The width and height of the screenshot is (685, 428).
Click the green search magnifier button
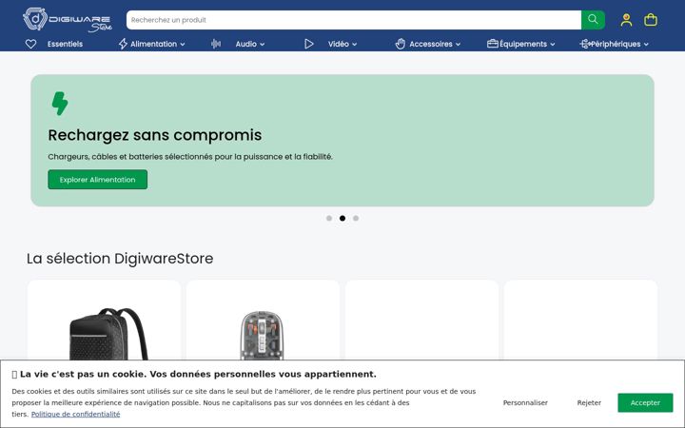point(593,20)
